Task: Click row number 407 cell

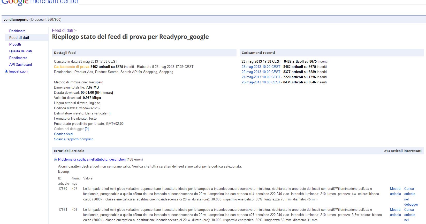Action: [x=74, y=189]
